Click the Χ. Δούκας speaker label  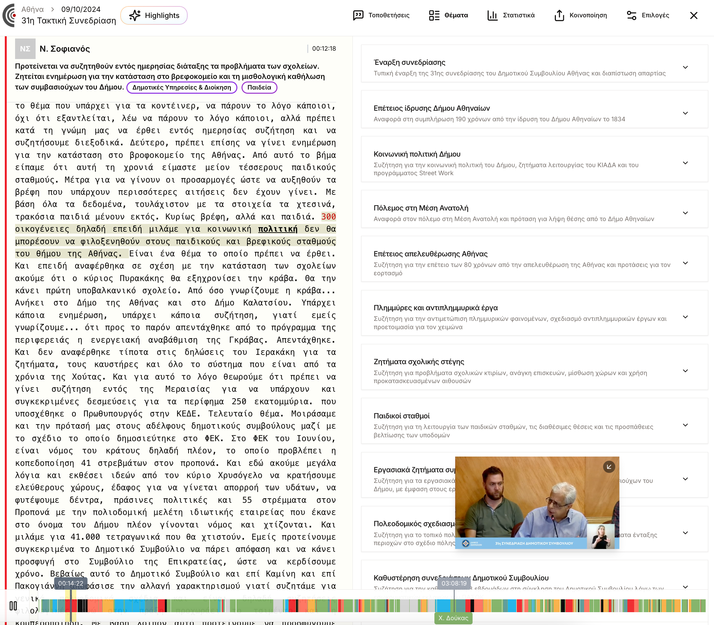coord(453,618)
